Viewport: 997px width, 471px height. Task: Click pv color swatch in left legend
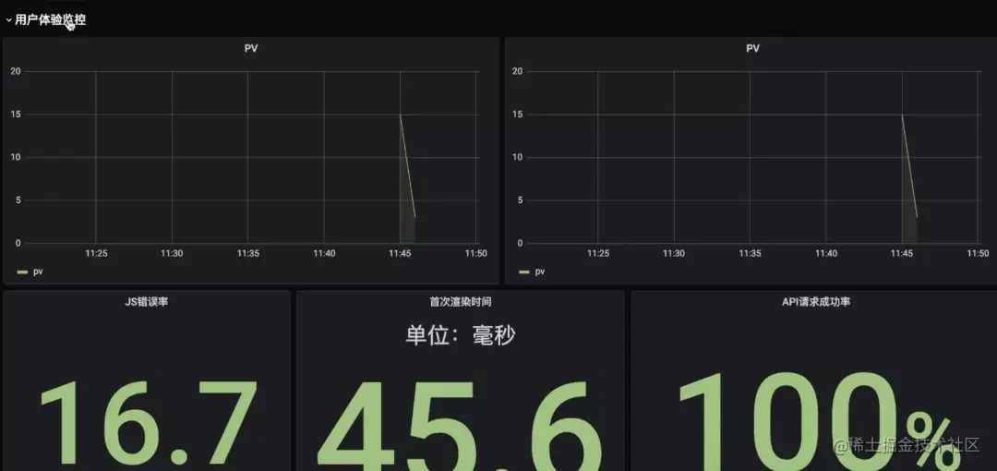tap(23, 272)
